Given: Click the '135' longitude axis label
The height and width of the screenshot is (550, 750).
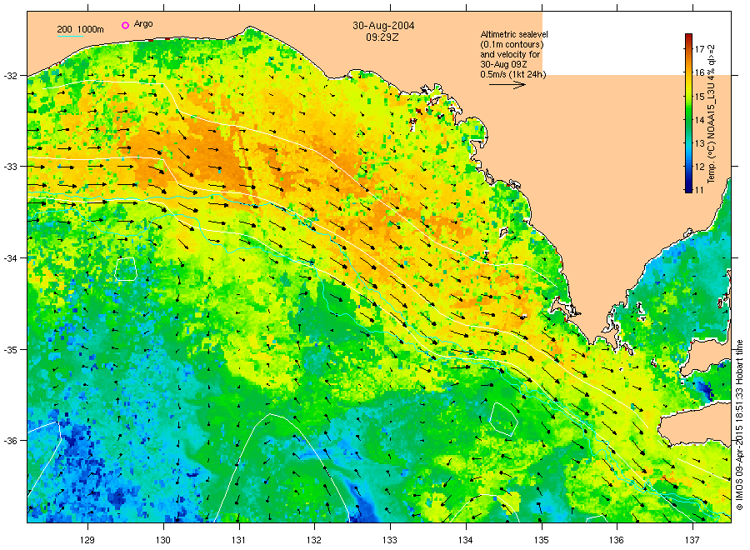Looking at the screenshot, I should coord(542,540).
